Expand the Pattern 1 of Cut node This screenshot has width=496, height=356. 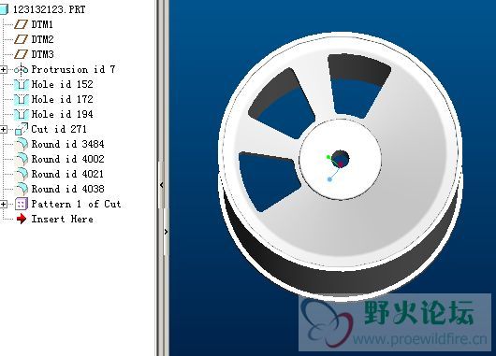point(3,204)
